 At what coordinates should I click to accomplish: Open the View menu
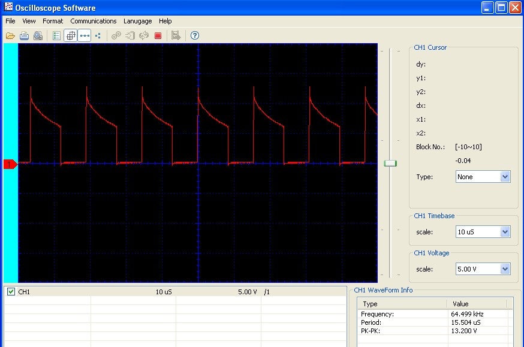29,21
